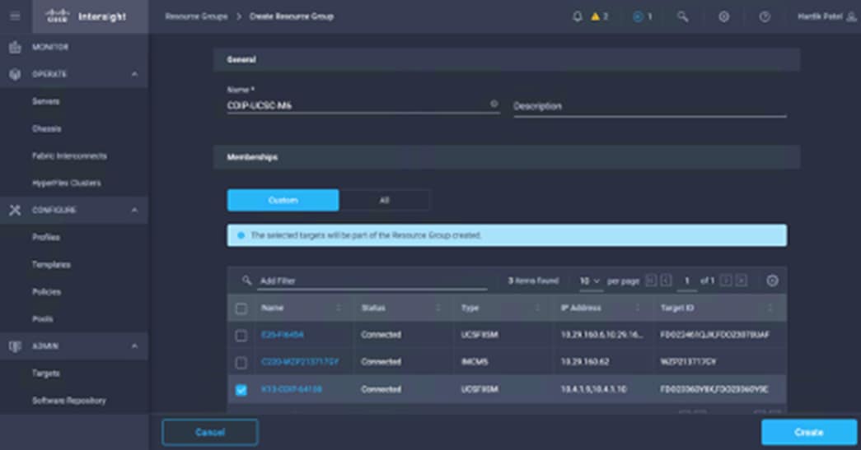Click the page number box
Screen dimensions: 861x450
pos(686,281)
